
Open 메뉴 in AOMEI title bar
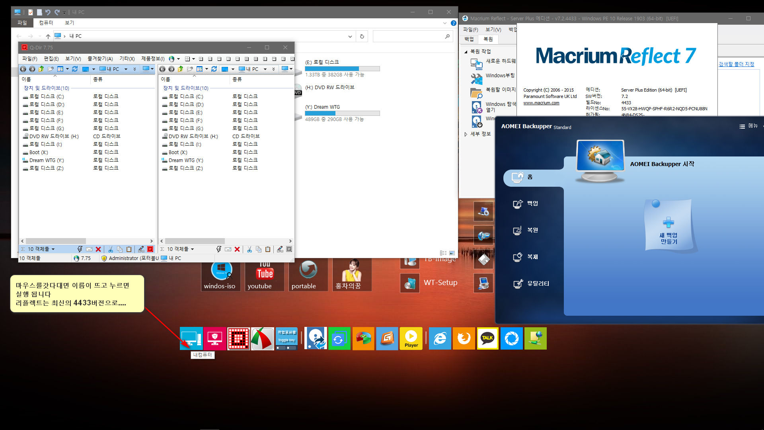click(749, 126)
